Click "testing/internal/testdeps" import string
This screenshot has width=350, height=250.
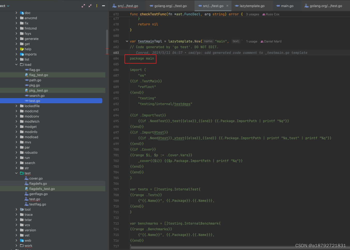click(x=165, y=104)
